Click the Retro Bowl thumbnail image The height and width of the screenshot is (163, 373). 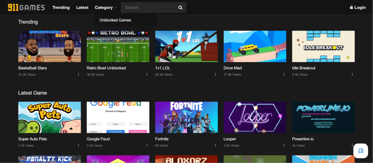[x=118, y=46]
